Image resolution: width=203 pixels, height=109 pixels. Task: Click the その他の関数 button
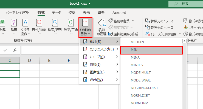85,27
